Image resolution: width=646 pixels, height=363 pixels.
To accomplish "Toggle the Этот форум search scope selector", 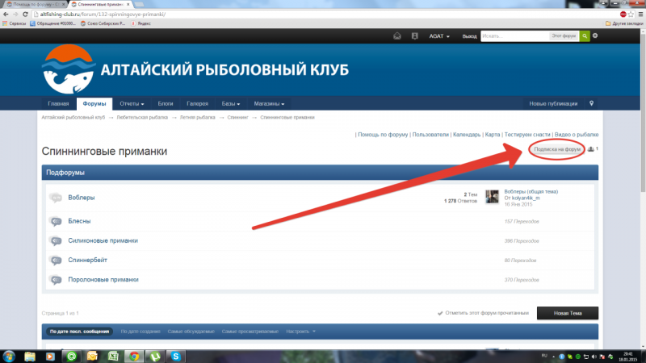I will (563, 36).
